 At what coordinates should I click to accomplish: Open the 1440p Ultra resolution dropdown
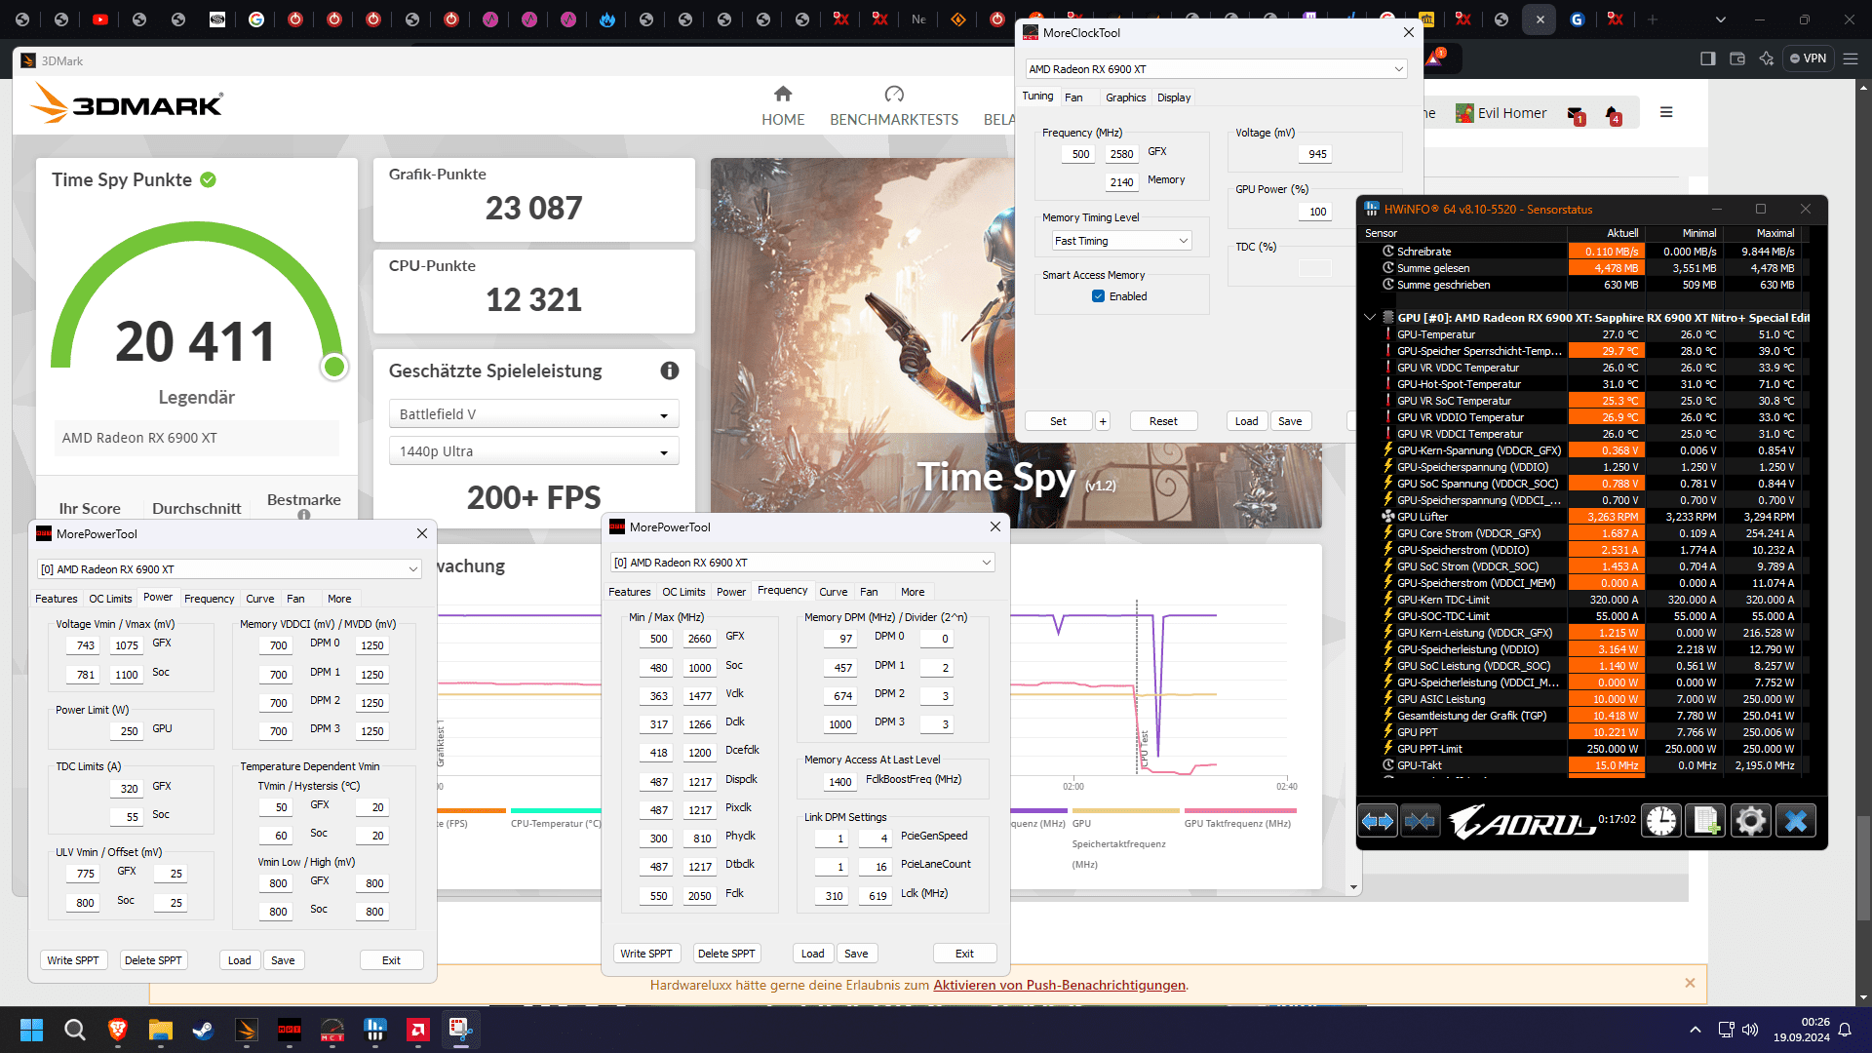[533, 451]
